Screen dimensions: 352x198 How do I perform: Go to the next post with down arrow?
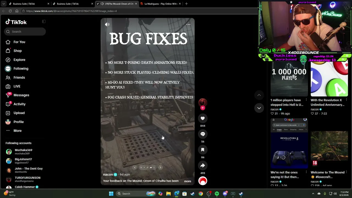tap(259, 108)
